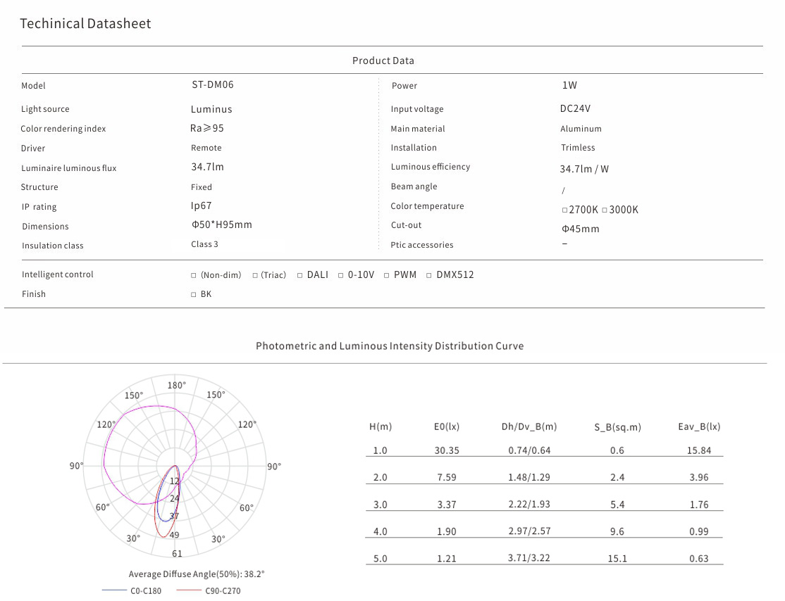Tick the DALI control checkbox
The image size is (785, 601).
[299, 275]
